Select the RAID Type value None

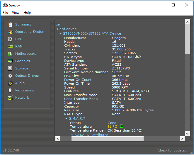pos(116,114)
